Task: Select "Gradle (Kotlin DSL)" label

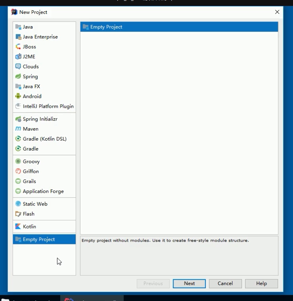Action: (x=45, y=139)
